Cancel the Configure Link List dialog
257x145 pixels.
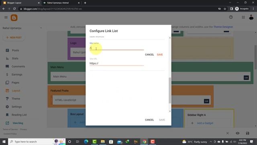coord(149,120)
